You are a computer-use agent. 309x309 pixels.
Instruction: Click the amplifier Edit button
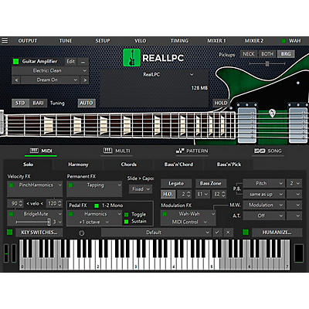click(70, 62)
